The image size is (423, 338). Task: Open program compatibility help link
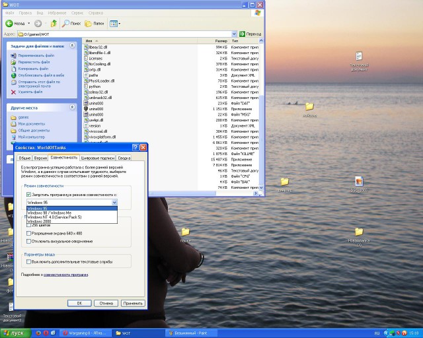(66, 275)
